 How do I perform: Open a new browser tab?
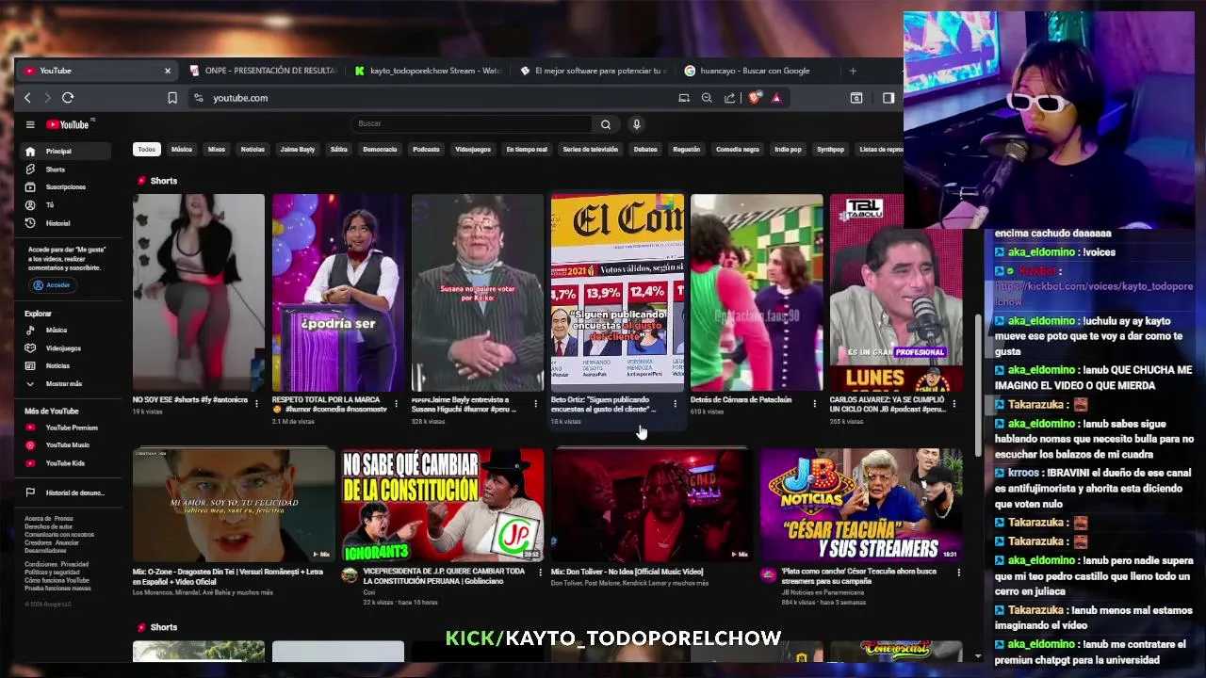point(853,71)
